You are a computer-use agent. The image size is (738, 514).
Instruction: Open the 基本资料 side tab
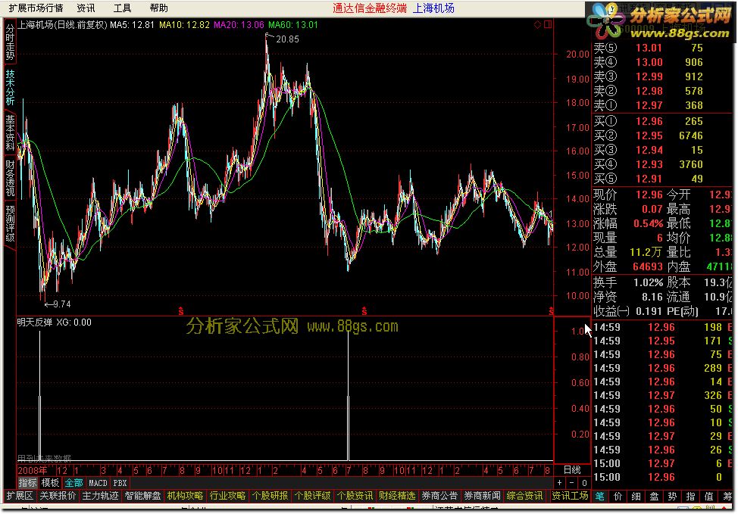[x=10, y=132]
